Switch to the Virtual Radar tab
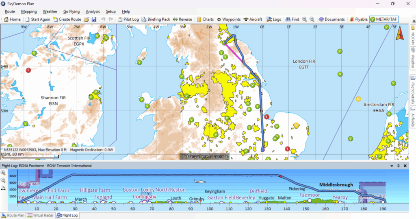 pos(40,215)
